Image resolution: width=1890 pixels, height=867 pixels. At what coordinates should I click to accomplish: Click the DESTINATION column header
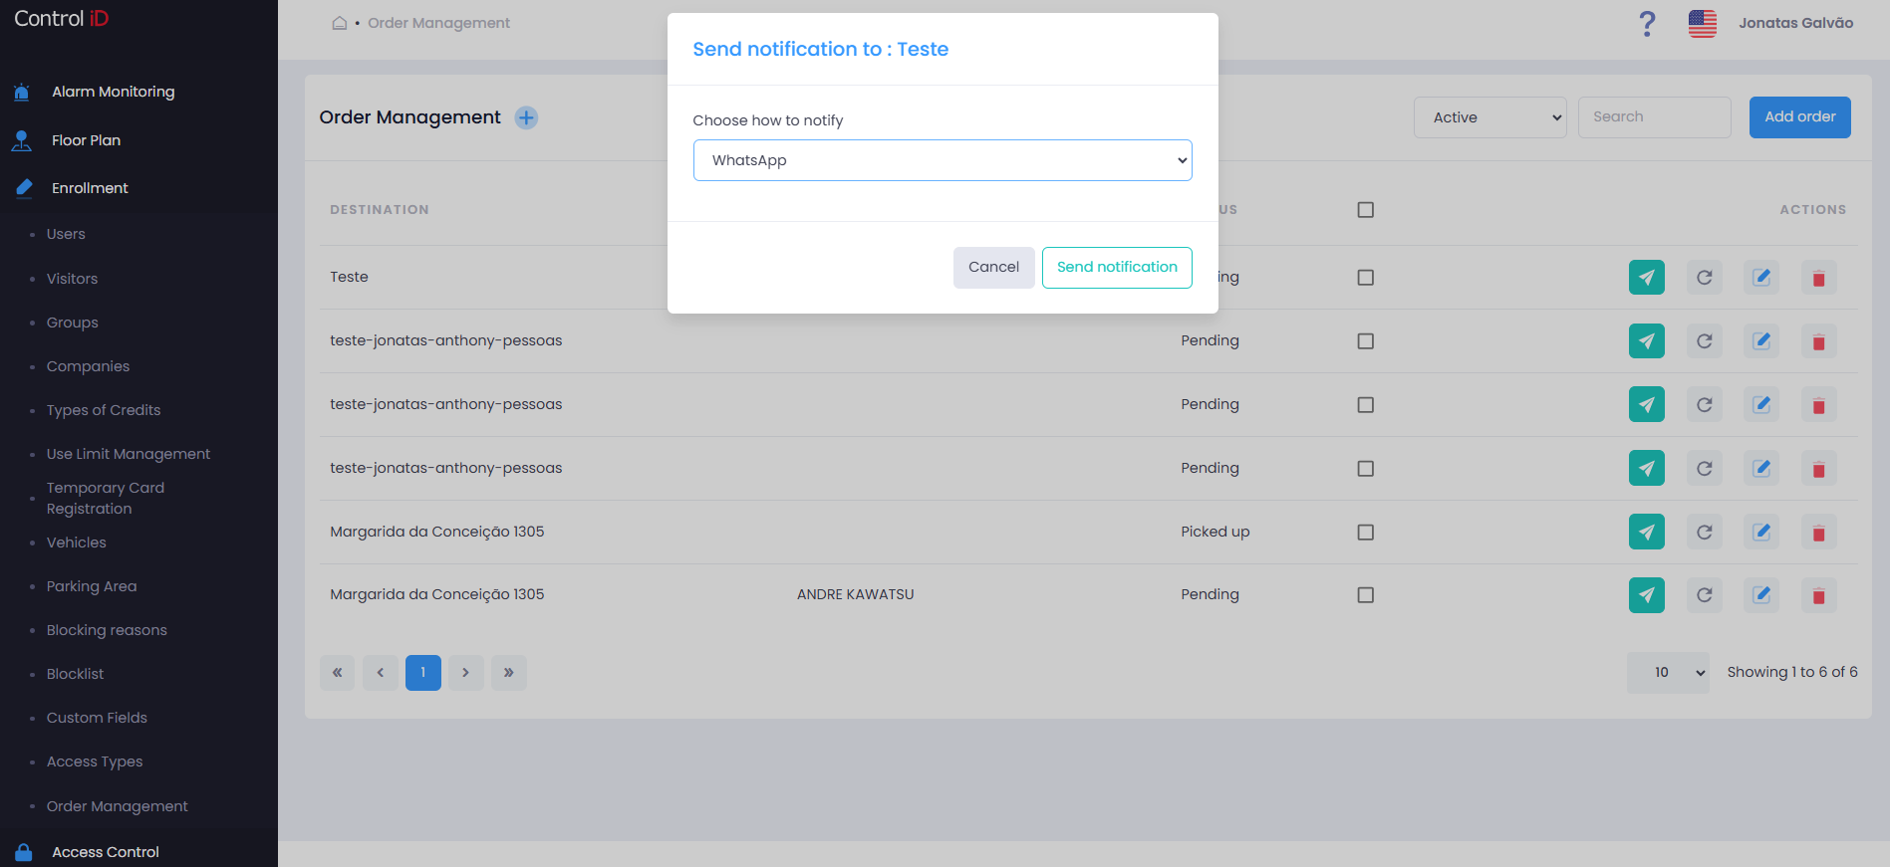pyautogui.click(x=380, y=210)
